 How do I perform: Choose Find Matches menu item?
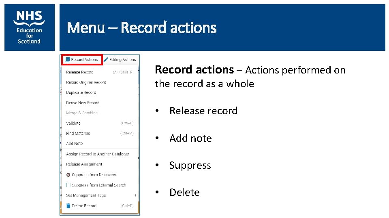point(78,133)
